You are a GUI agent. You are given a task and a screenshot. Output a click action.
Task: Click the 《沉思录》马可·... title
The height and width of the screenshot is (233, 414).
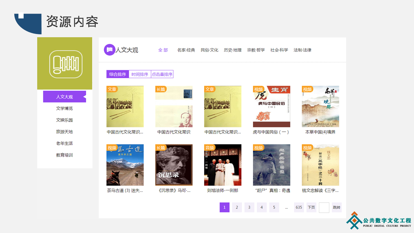[x=175, y=191]
